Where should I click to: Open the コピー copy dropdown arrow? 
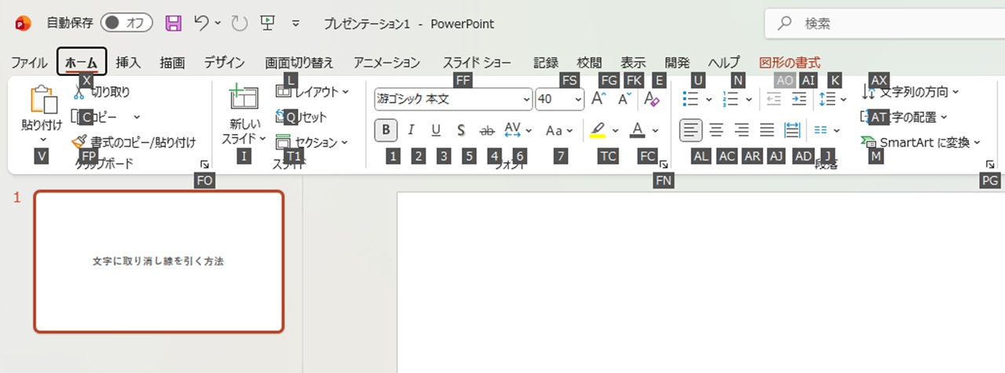(x=137, y=117)
